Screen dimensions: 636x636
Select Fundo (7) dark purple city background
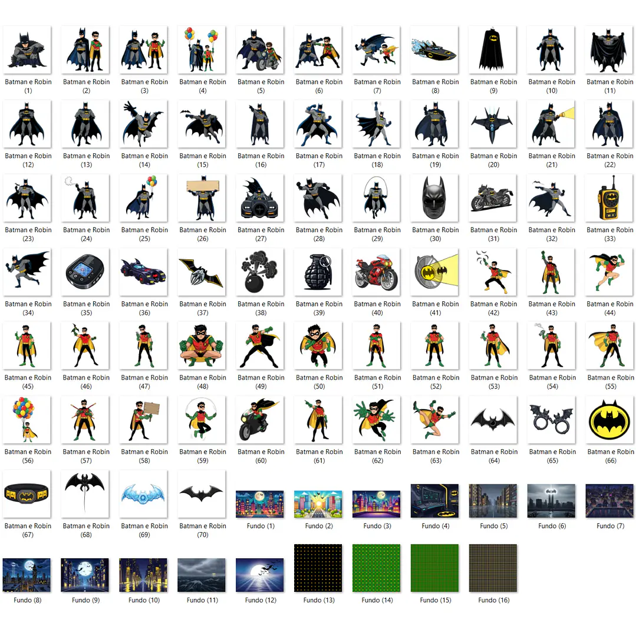[609, 501]
